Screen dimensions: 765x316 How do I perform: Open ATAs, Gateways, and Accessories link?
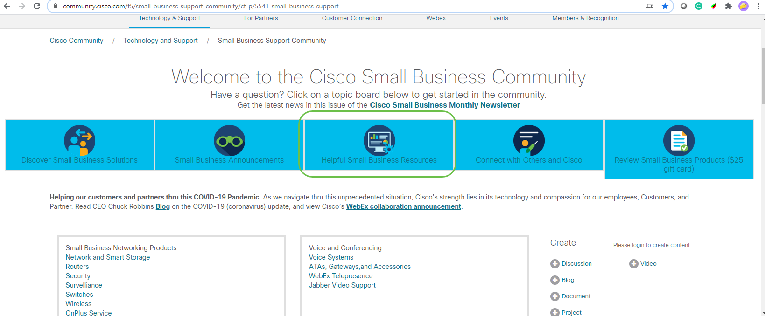(x=360, y=267)
